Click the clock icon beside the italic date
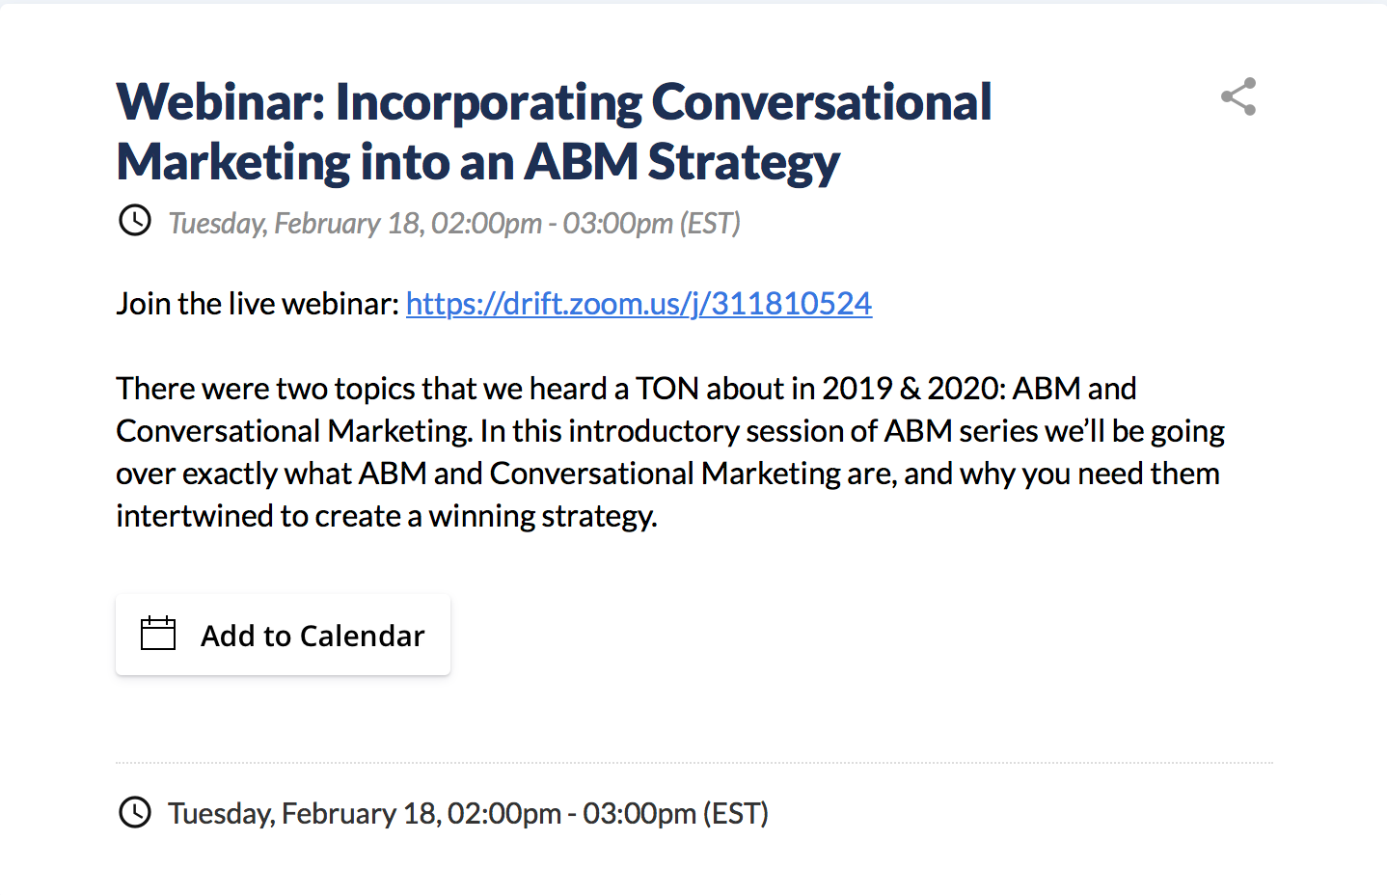Image resolution: width=1387 pixels, height=895 pixels. (x=135, y=221)
